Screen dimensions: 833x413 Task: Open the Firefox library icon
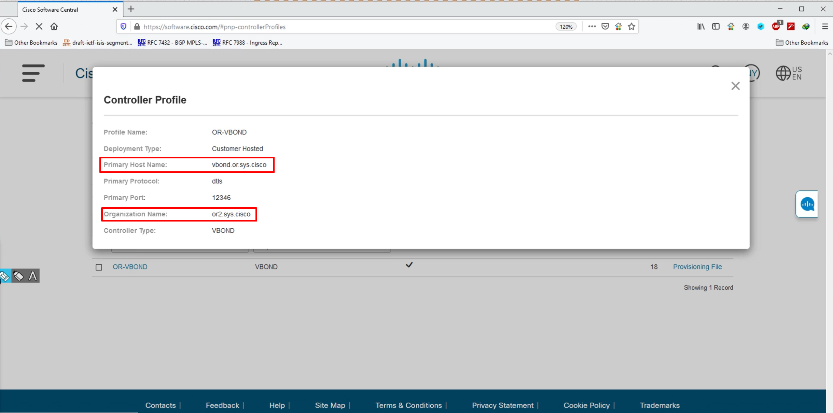coord(700,27)
